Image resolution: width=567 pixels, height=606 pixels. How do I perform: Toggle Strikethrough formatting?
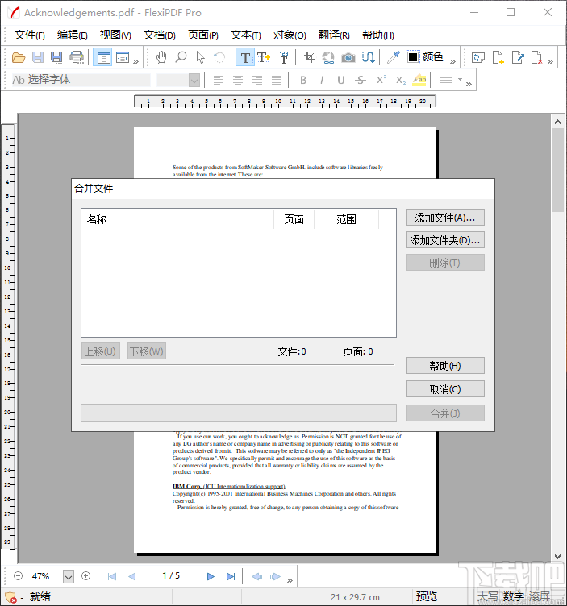coord(360,80)
